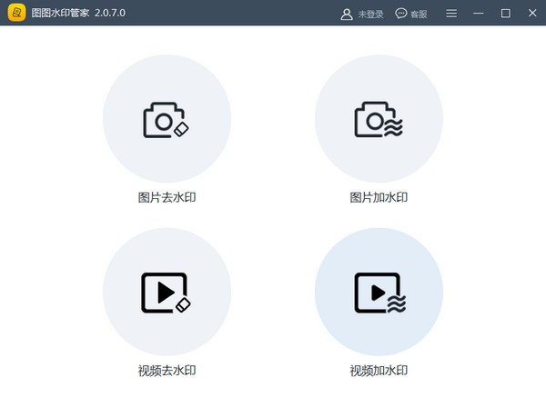Image resolution: width=546 pixels, height=417 pixels.
Task: Close the 图图水印管家 window
Action: click(x=531, y=14)
